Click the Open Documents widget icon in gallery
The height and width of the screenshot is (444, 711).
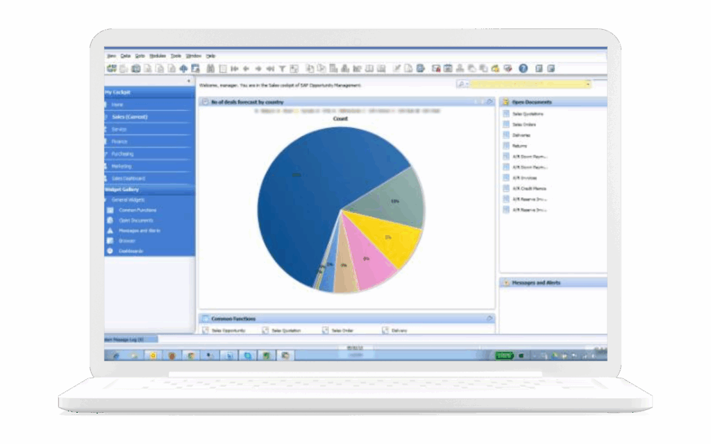point(110,220)
